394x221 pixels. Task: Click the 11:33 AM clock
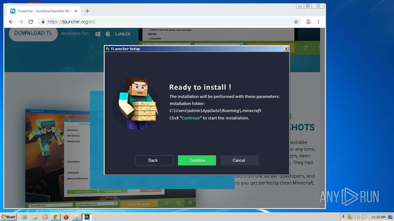pos(378,217)
